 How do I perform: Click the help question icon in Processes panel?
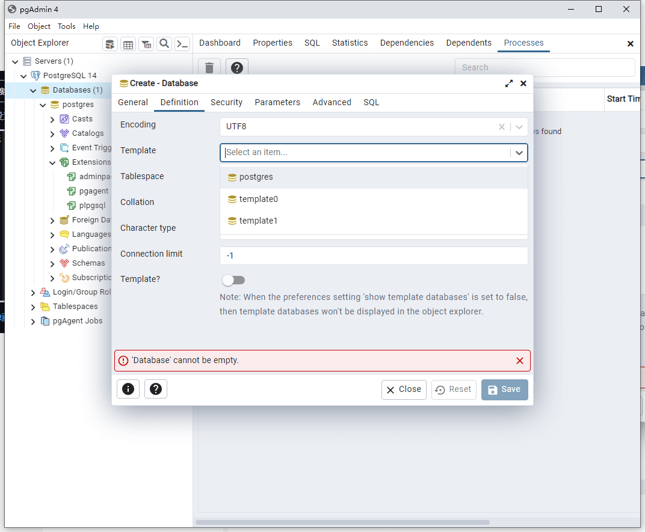237,67
